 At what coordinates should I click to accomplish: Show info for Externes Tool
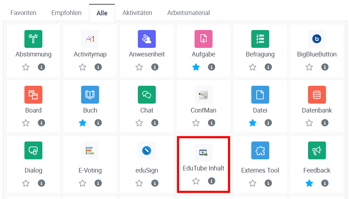pos(268,183)
